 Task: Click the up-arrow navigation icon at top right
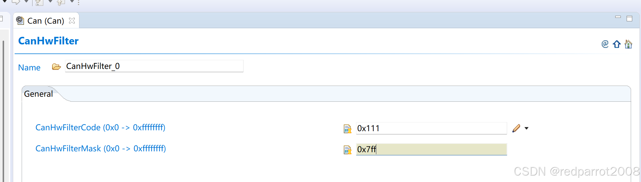pyautogui.click(x=616, y=44)
